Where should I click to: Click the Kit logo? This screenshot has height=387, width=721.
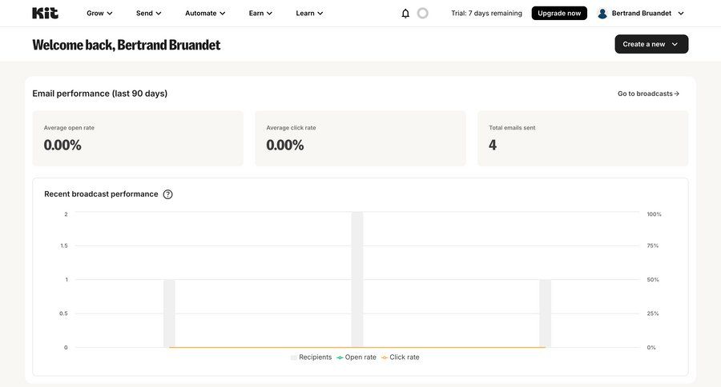pyautogui.click(x=45, y=13)
